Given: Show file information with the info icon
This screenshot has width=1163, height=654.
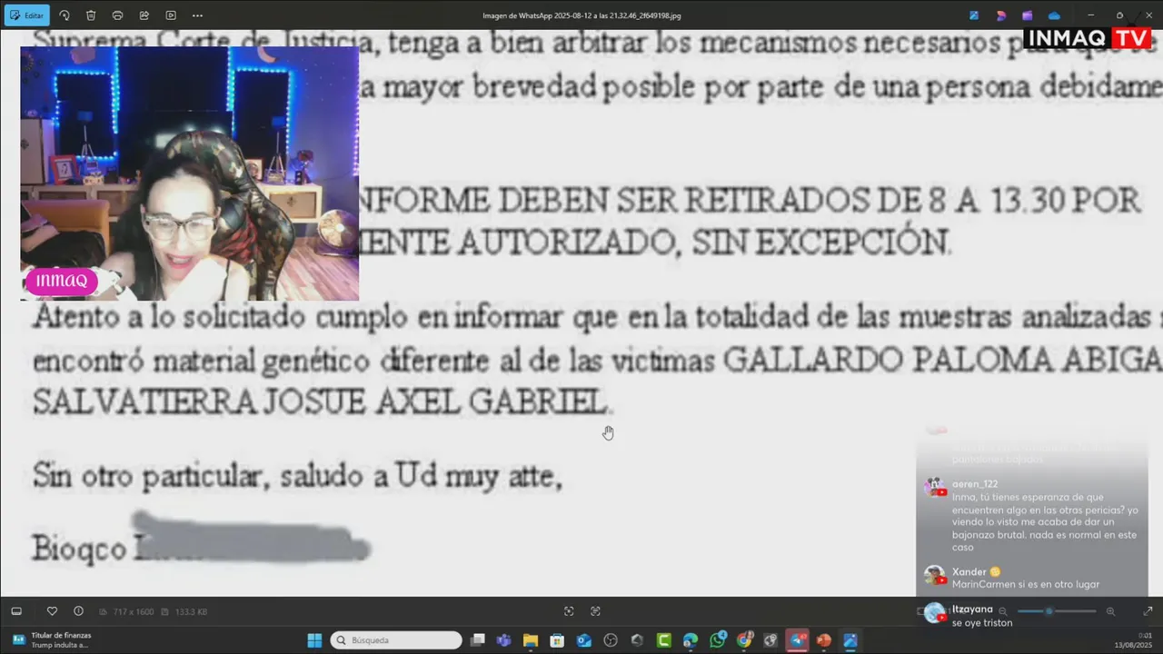Looking at the screenshot, I should pyautogui.click(x=78, y=611).
